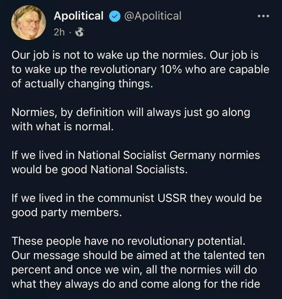
Task: Click the line "good party members."
Action: 66,212
